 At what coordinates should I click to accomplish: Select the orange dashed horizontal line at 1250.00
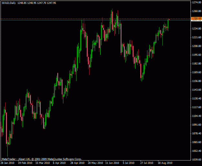pos(95,19)
